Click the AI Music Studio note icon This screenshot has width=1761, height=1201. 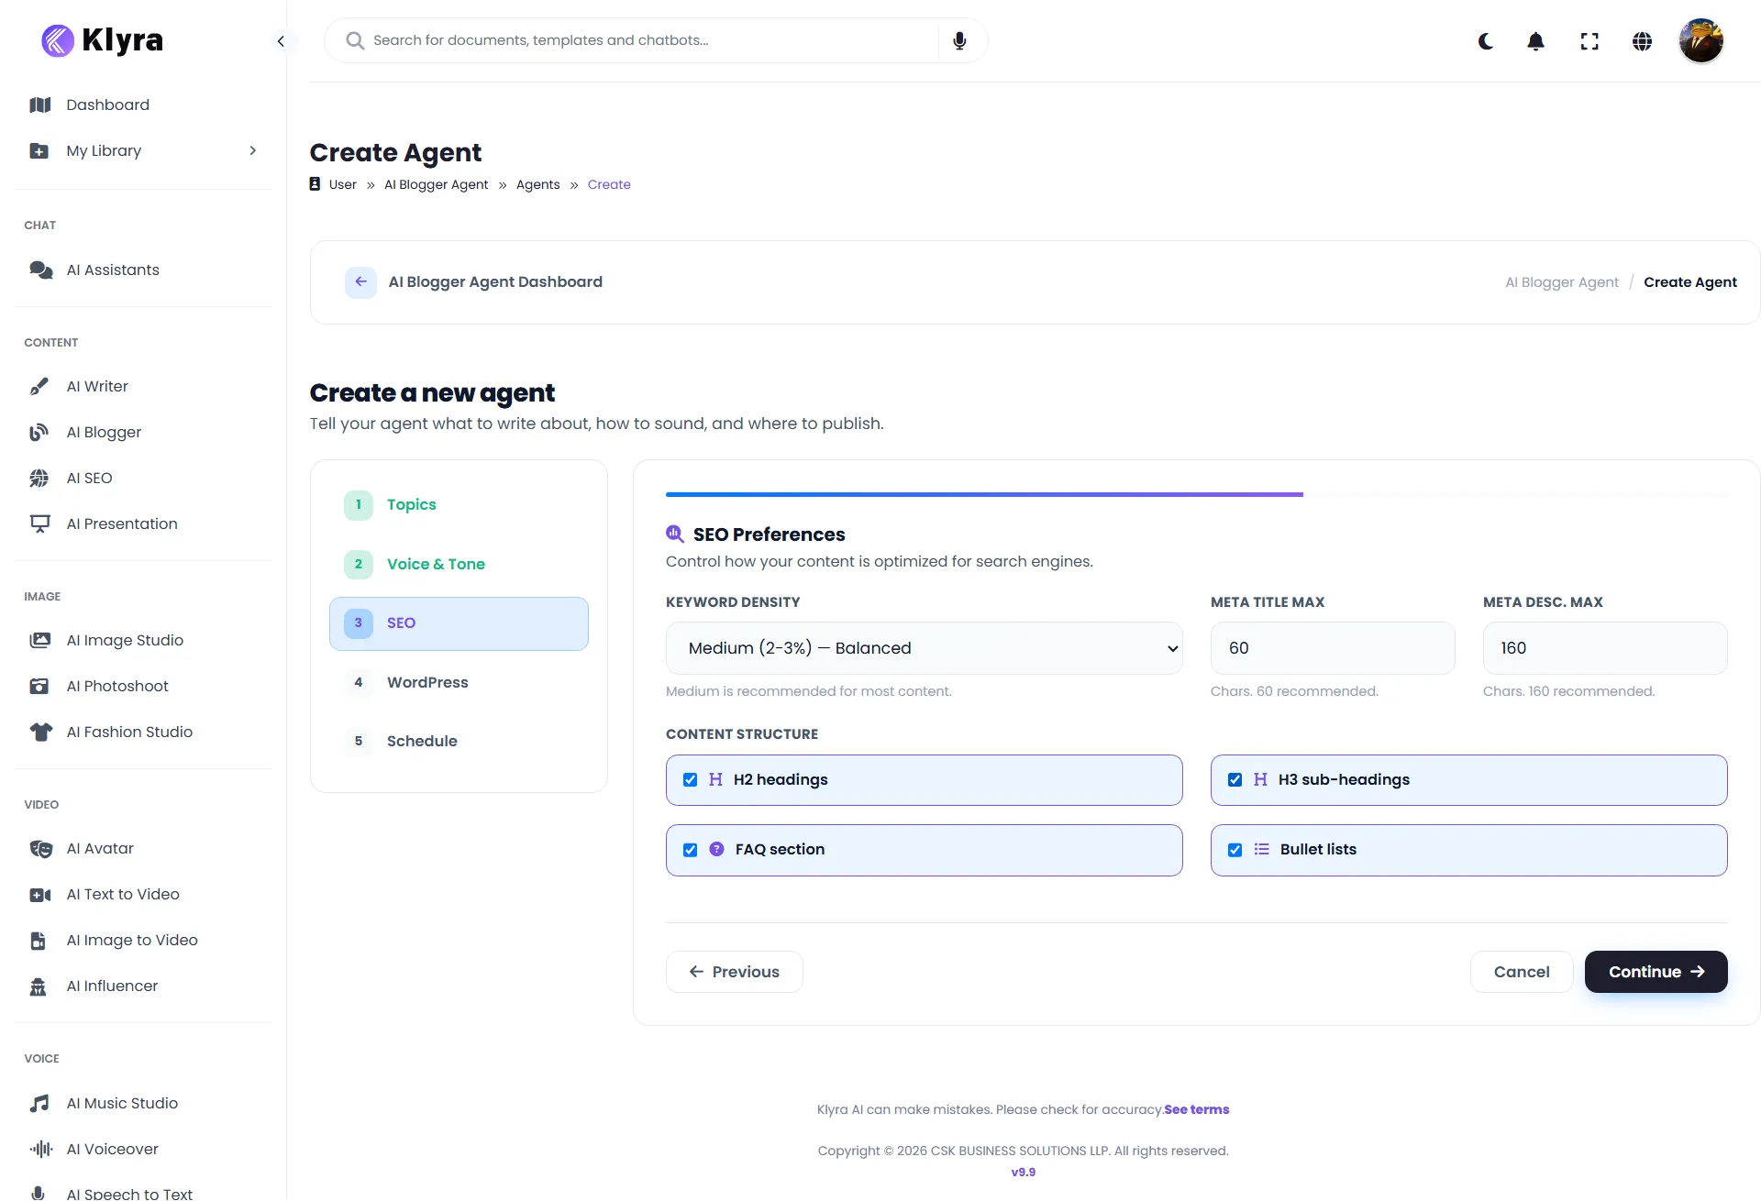click(39, 1103)
